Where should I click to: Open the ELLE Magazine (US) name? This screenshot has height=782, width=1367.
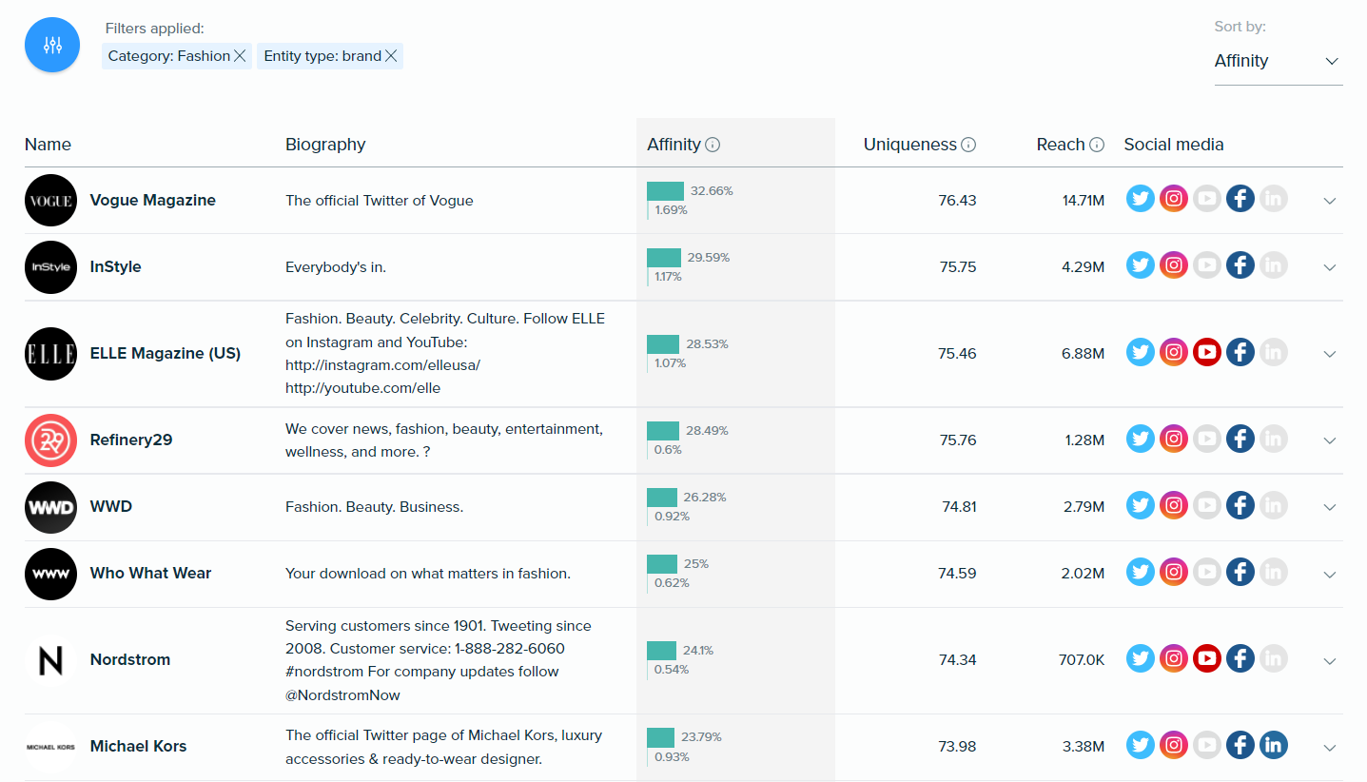point(166,353)
